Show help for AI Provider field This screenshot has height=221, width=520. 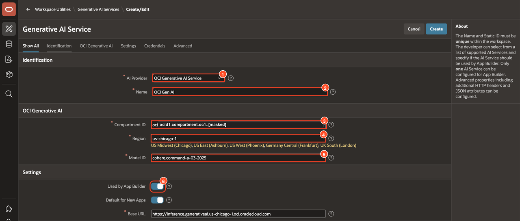(x=231, y=78)
